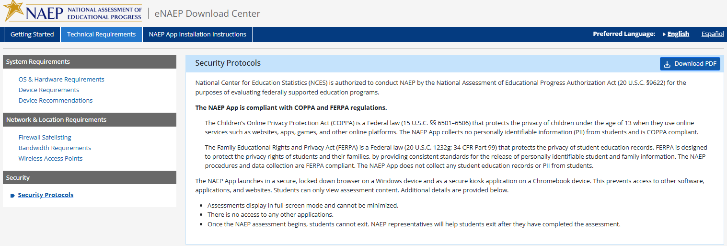Screen dimensions: 727x246
Task: Select English as preferred language
Action: pyautogui.click(x=678, y=34)
